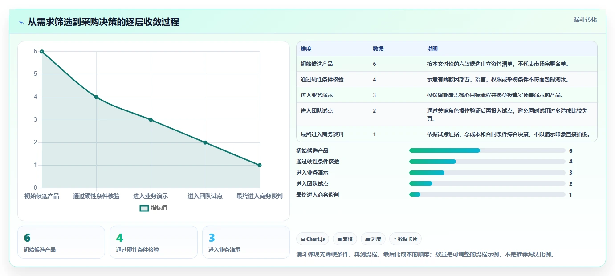Viewport: 615px width, 276px height.
Task: Click footer note starting 漏斗体现先筛硬条件
Action: pyautogui.click(x=425, y=255)
